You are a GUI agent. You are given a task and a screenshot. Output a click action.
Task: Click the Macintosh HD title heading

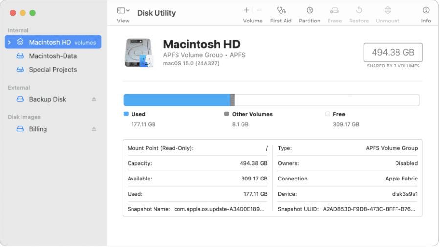[202, 45]
